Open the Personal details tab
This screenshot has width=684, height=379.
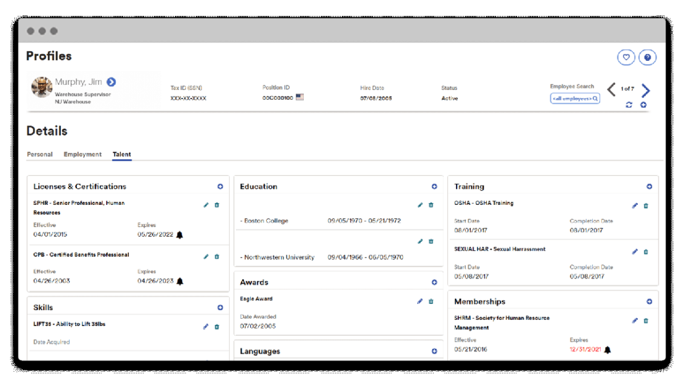coord(39,154)
